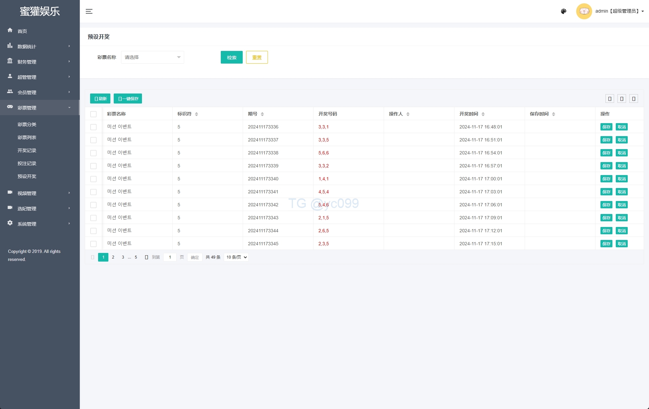
Task: Check the row for period 202411173340
Action: pos(93,179)
